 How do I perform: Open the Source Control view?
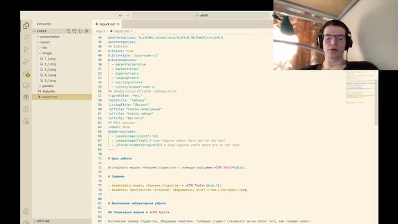coord(26,49)
